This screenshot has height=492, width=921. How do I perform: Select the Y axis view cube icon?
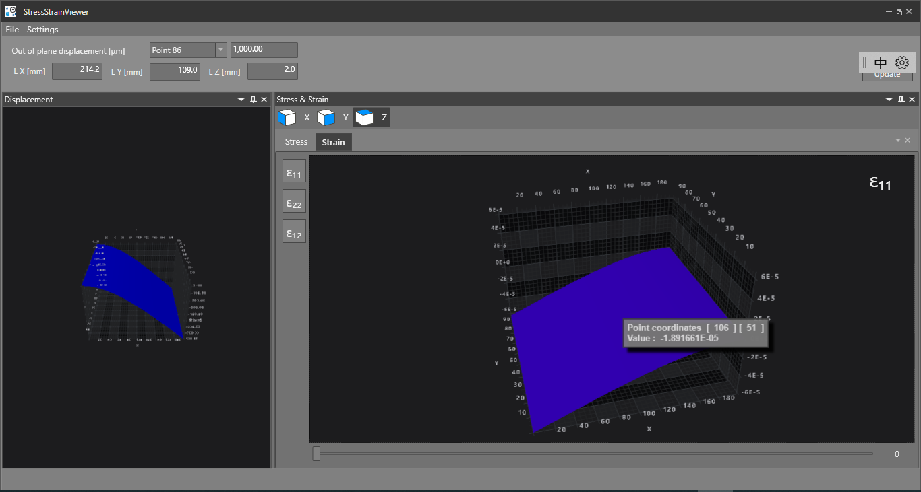click(x=326, y=118)
